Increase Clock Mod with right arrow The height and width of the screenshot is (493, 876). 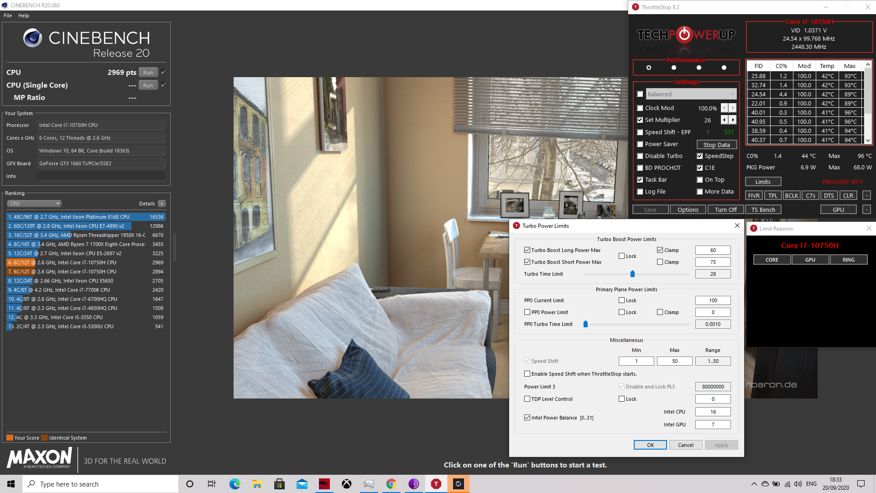(733, 108)
